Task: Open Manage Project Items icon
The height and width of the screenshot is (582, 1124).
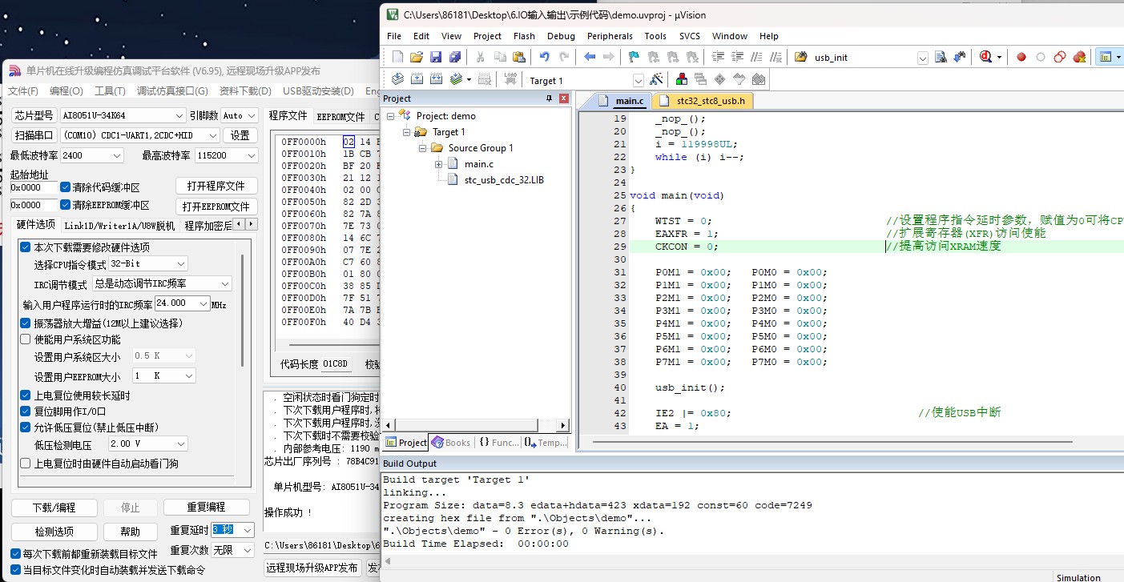Action: 681,79
